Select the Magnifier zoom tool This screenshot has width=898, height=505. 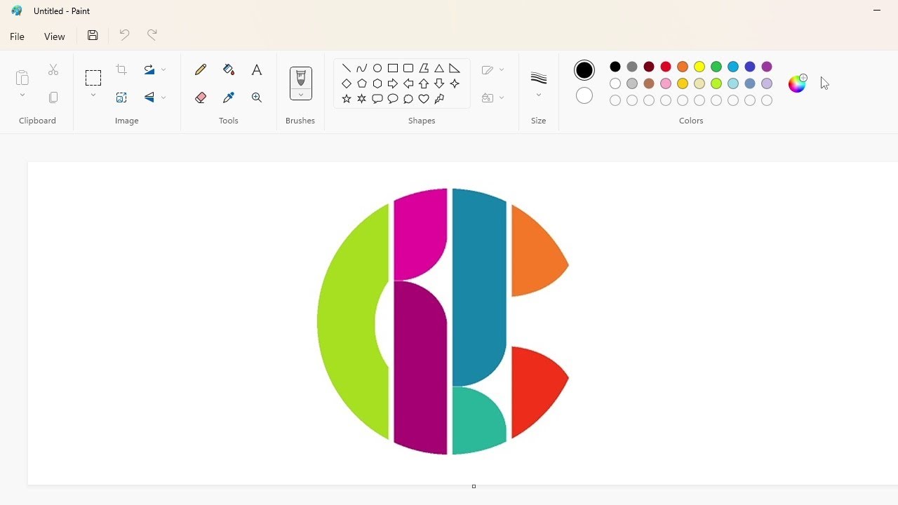257,97
